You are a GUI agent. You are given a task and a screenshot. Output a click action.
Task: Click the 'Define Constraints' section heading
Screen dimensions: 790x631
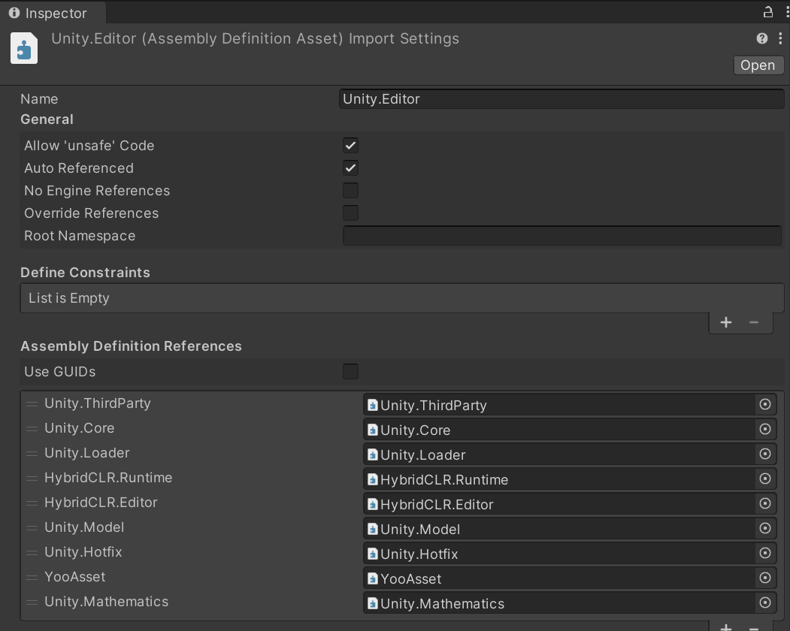coord(85,273)
